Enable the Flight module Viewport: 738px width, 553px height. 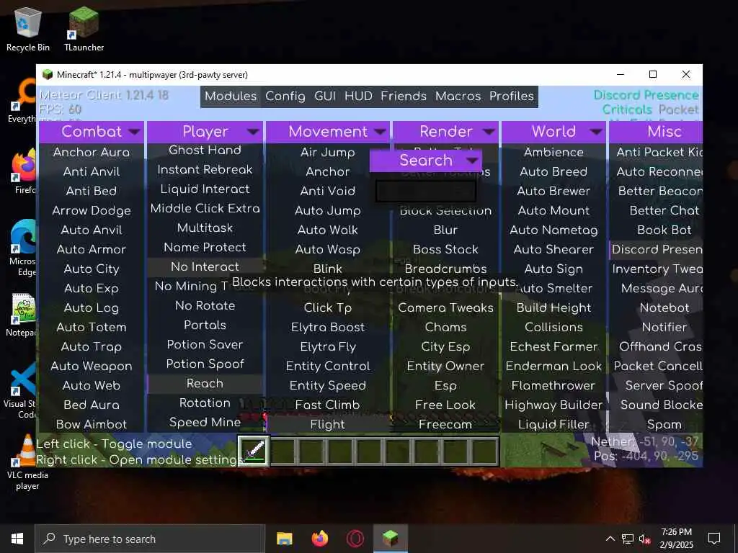(x=328, y=425)
